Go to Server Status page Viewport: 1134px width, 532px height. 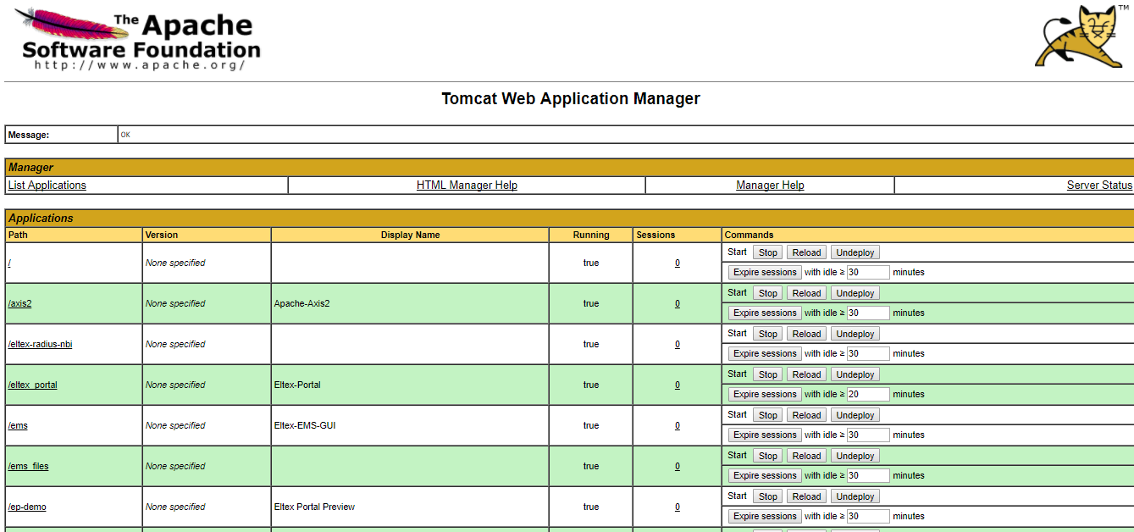click(1098, 186)
